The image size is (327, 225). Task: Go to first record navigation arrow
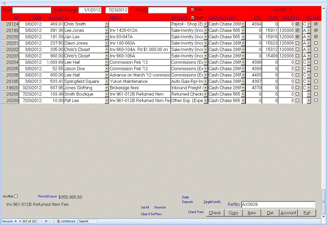pos(16,222)
